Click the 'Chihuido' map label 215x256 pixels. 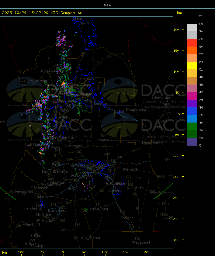coord(43,215)
